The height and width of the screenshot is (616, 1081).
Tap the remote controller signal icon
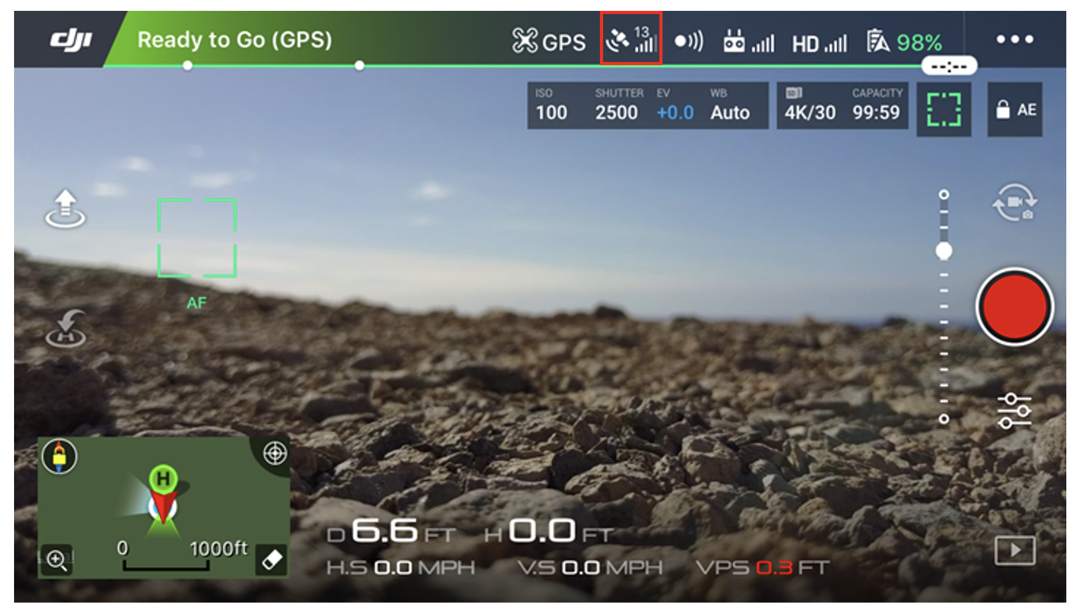point(747,42)
